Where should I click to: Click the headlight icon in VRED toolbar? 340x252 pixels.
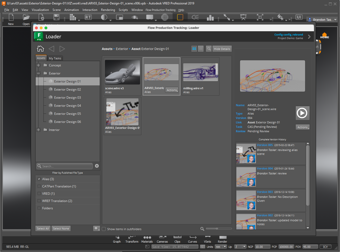tap(195, 17)
